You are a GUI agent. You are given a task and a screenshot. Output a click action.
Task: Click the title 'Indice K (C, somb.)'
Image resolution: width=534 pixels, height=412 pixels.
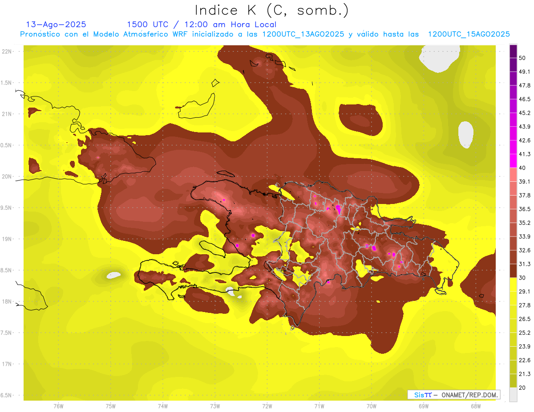[272, 11]
